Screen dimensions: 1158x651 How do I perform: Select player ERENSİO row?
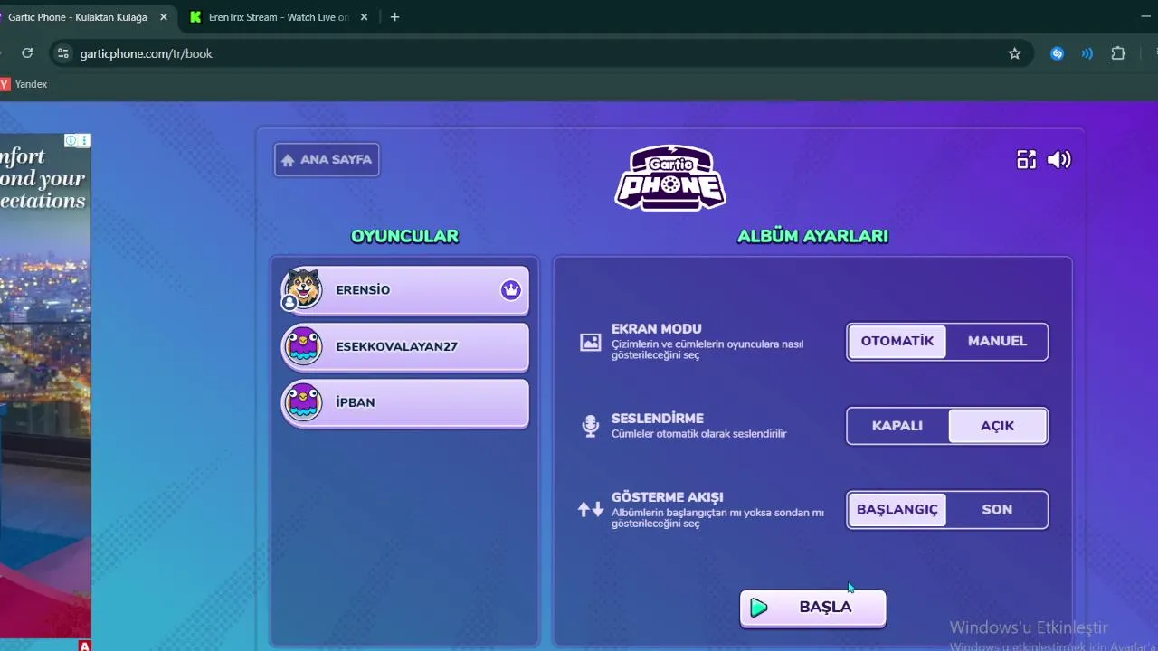point(404,290)
